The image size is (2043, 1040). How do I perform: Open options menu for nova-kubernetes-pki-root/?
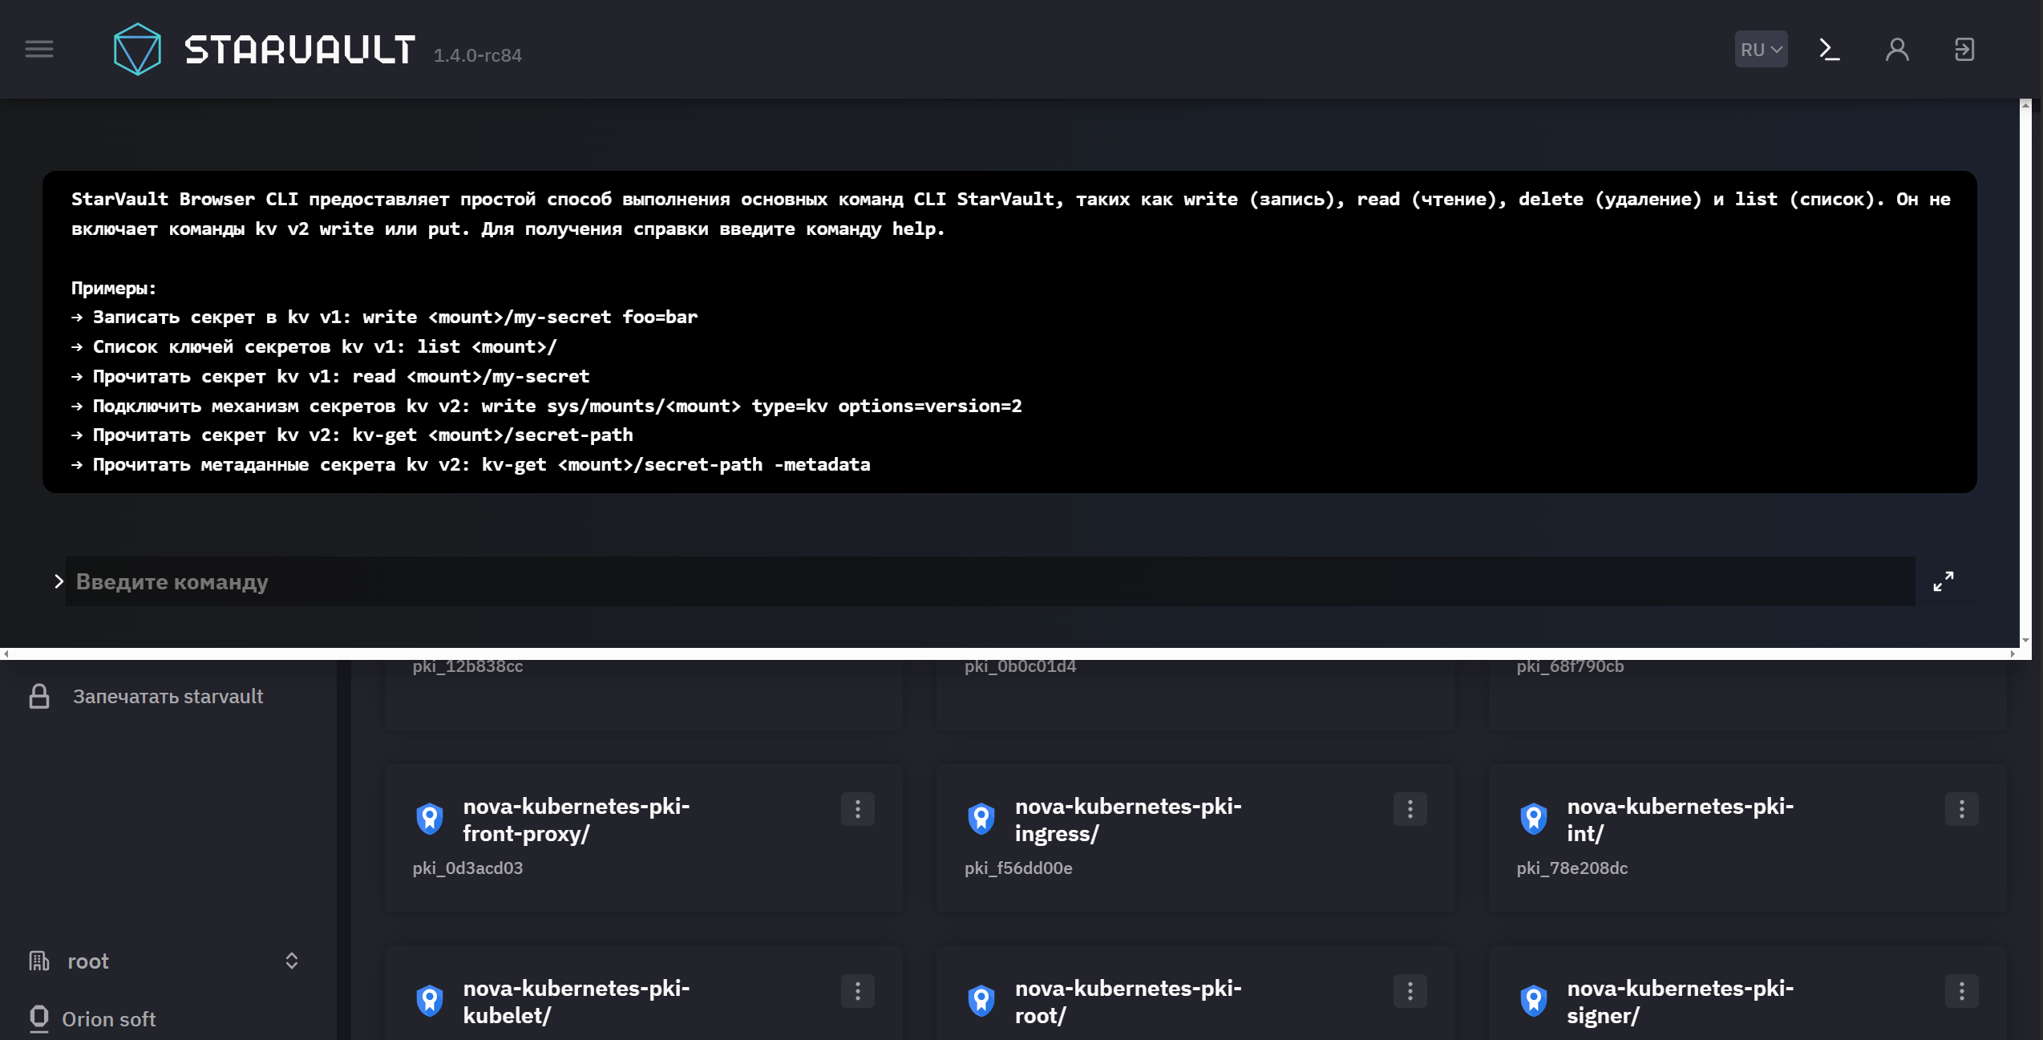1410,990
